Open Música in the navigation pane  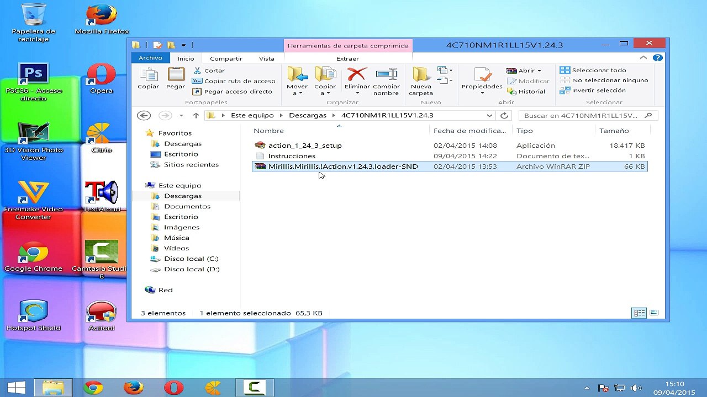(176, 238)
